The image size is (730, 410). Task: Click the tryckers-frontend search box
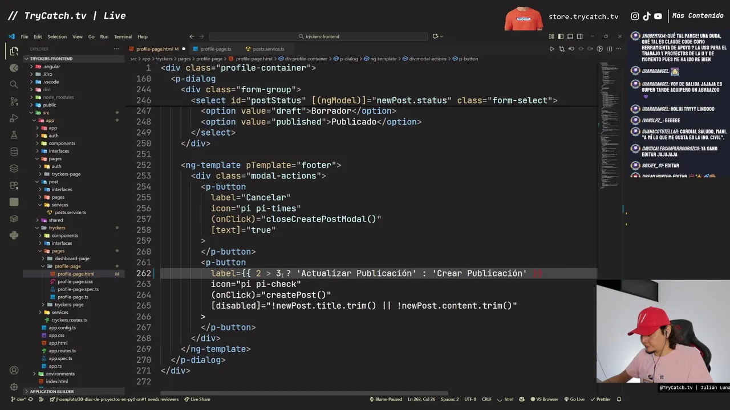[x=318, y=36]
